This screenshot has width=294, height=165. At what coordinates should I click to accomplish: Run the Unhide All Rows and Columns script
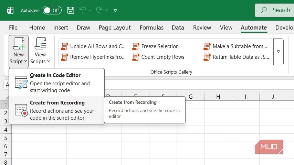tap(94, 46)
